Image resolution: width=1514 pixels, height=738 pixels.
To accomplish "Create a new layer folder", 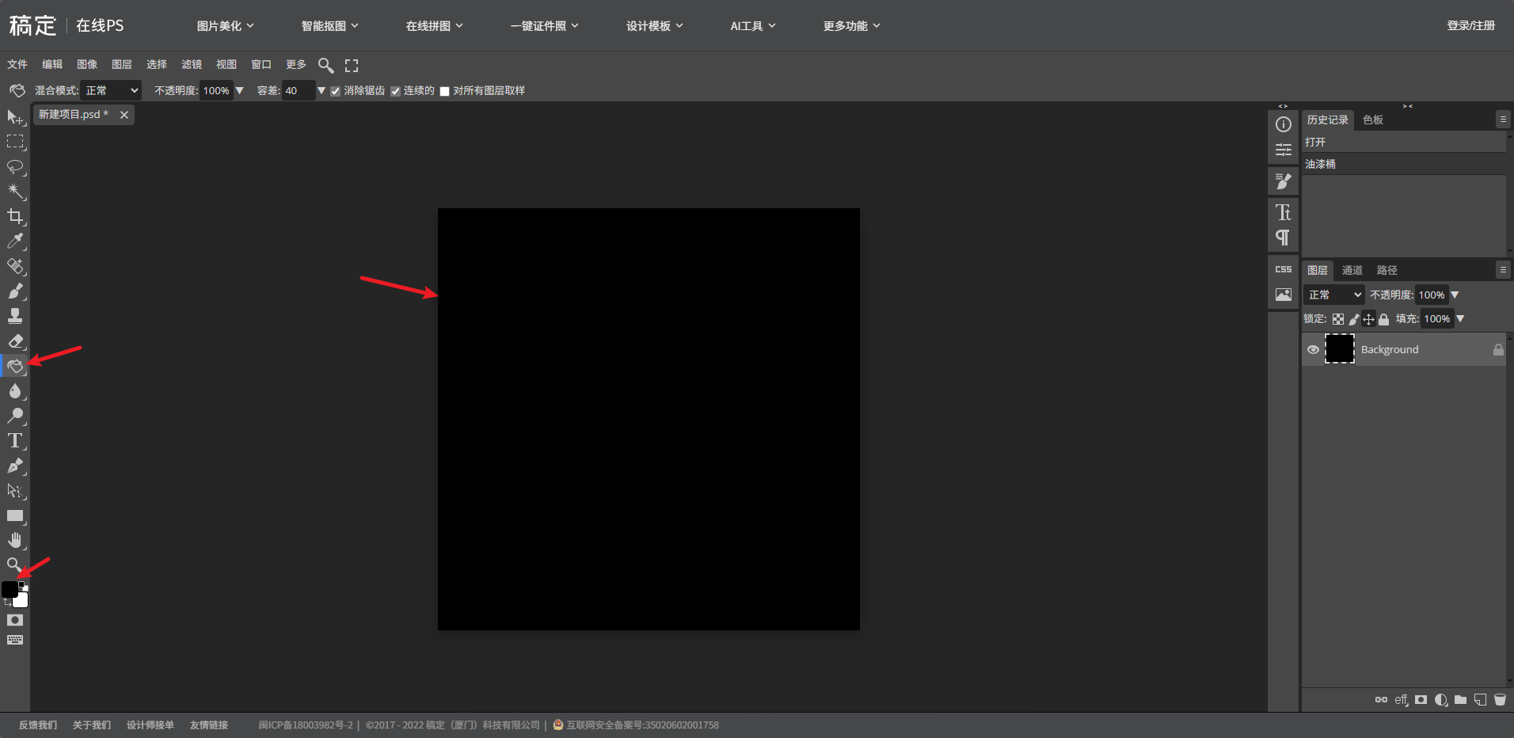I will pos(1461,700).
